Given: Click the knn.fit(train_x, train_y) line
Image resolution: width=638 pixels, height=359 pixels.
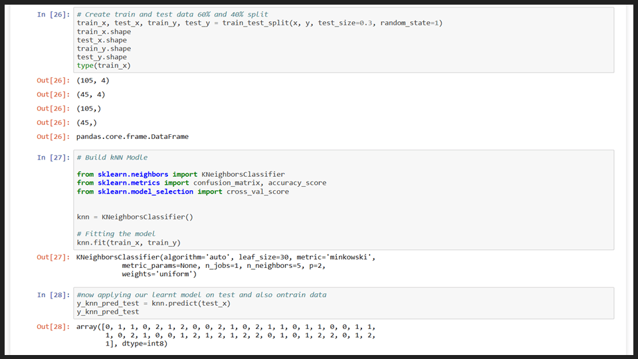Looking at the screenshot, I should click(x=128, y=243).
